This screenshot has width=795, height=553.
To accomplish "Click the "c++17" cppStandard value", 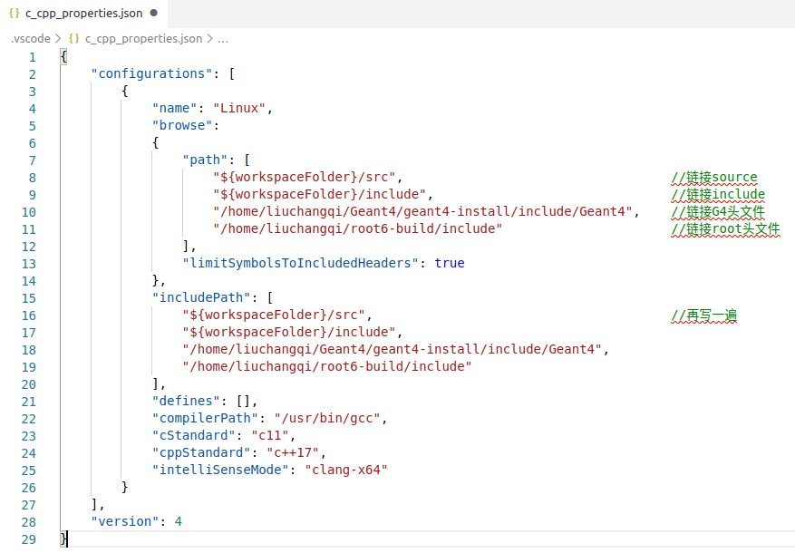I will (295, 452).
